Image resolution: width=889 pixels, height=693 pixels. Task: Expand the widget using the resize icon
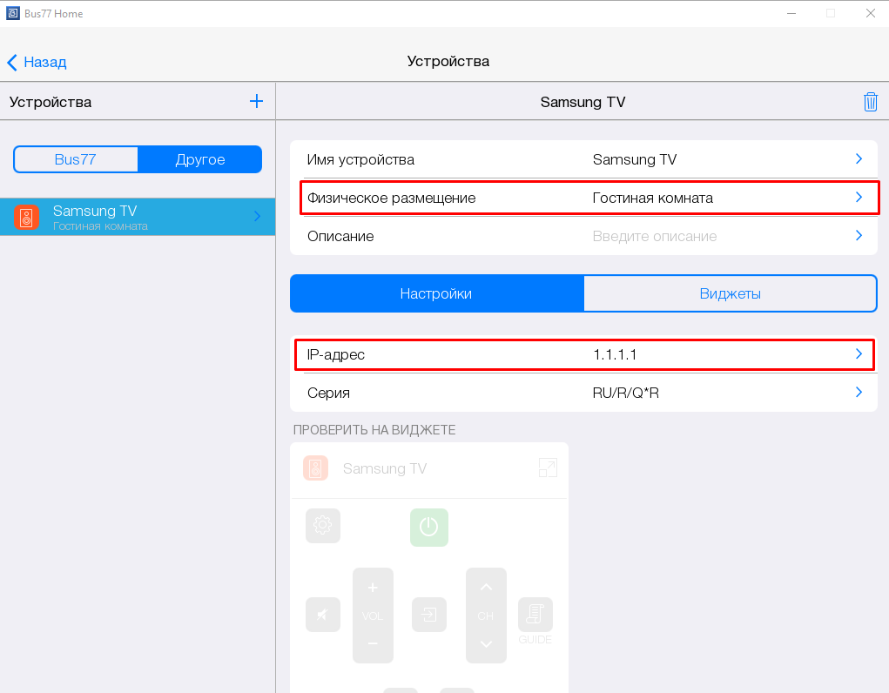click(x=548, y=468)
